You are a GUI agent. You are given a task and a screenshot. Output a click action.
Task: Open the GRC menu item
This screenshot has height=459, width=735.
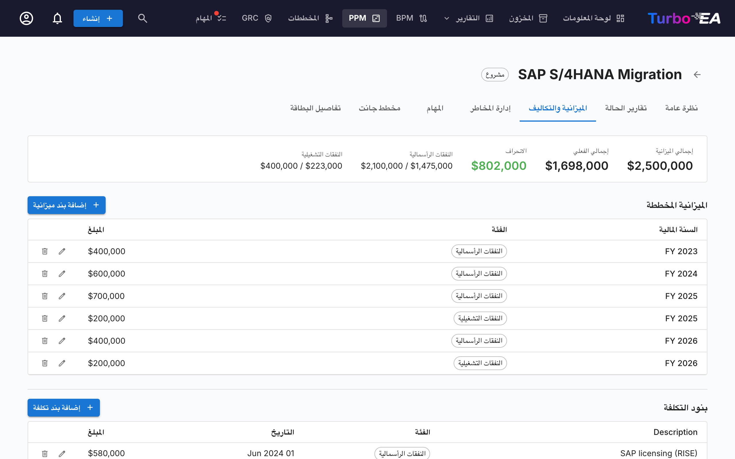(x=257, y=18)
